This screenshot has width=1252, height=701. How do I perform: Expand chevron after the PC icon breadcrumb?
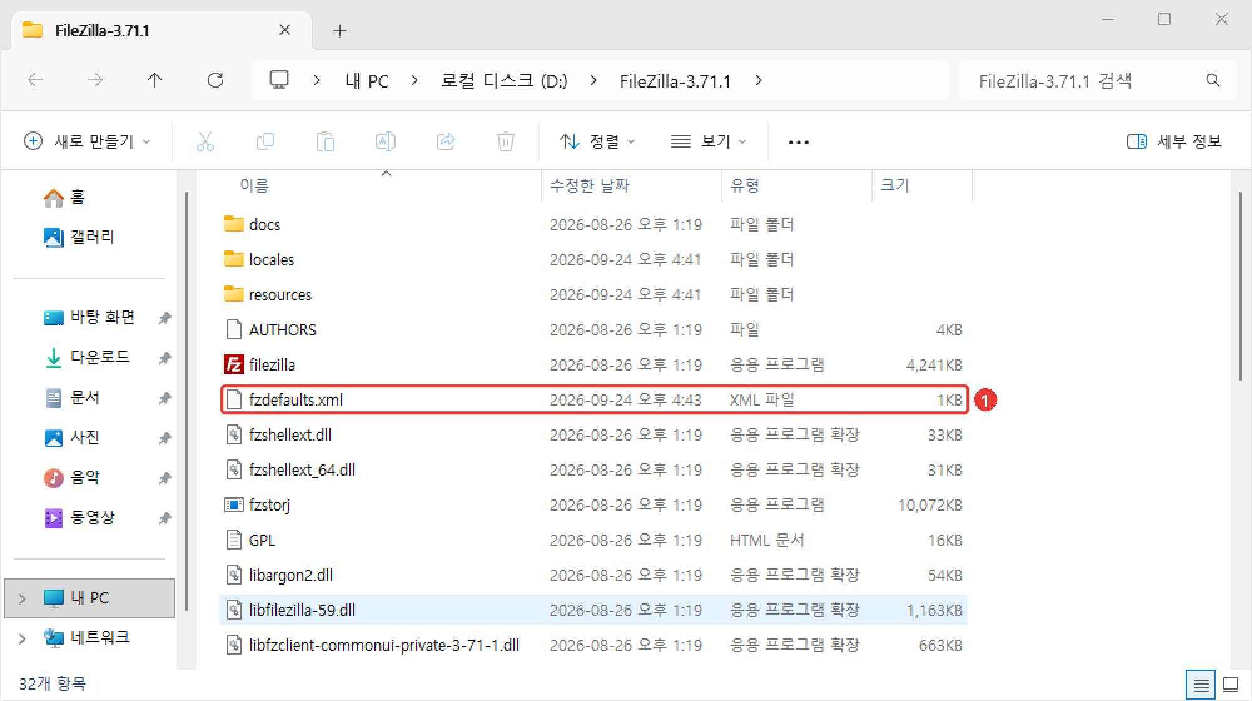[x=317, y=80]
